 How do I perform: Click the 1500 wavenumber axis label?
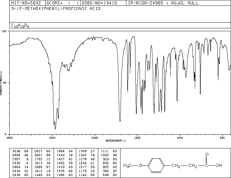click(137, 138)
